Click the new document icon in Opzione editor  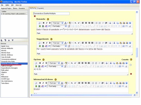[36, 63]
